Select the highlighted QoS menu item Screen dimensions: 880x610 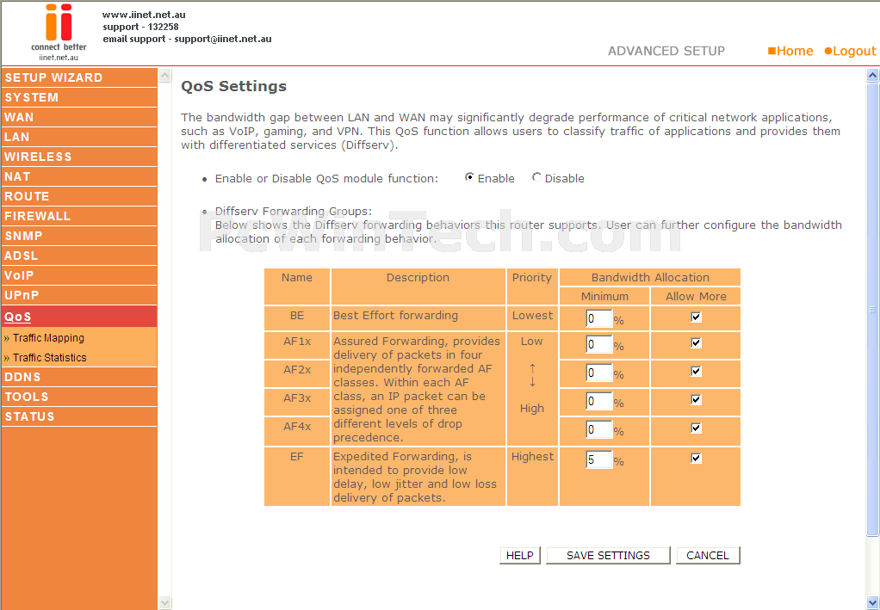click(79, 317)
